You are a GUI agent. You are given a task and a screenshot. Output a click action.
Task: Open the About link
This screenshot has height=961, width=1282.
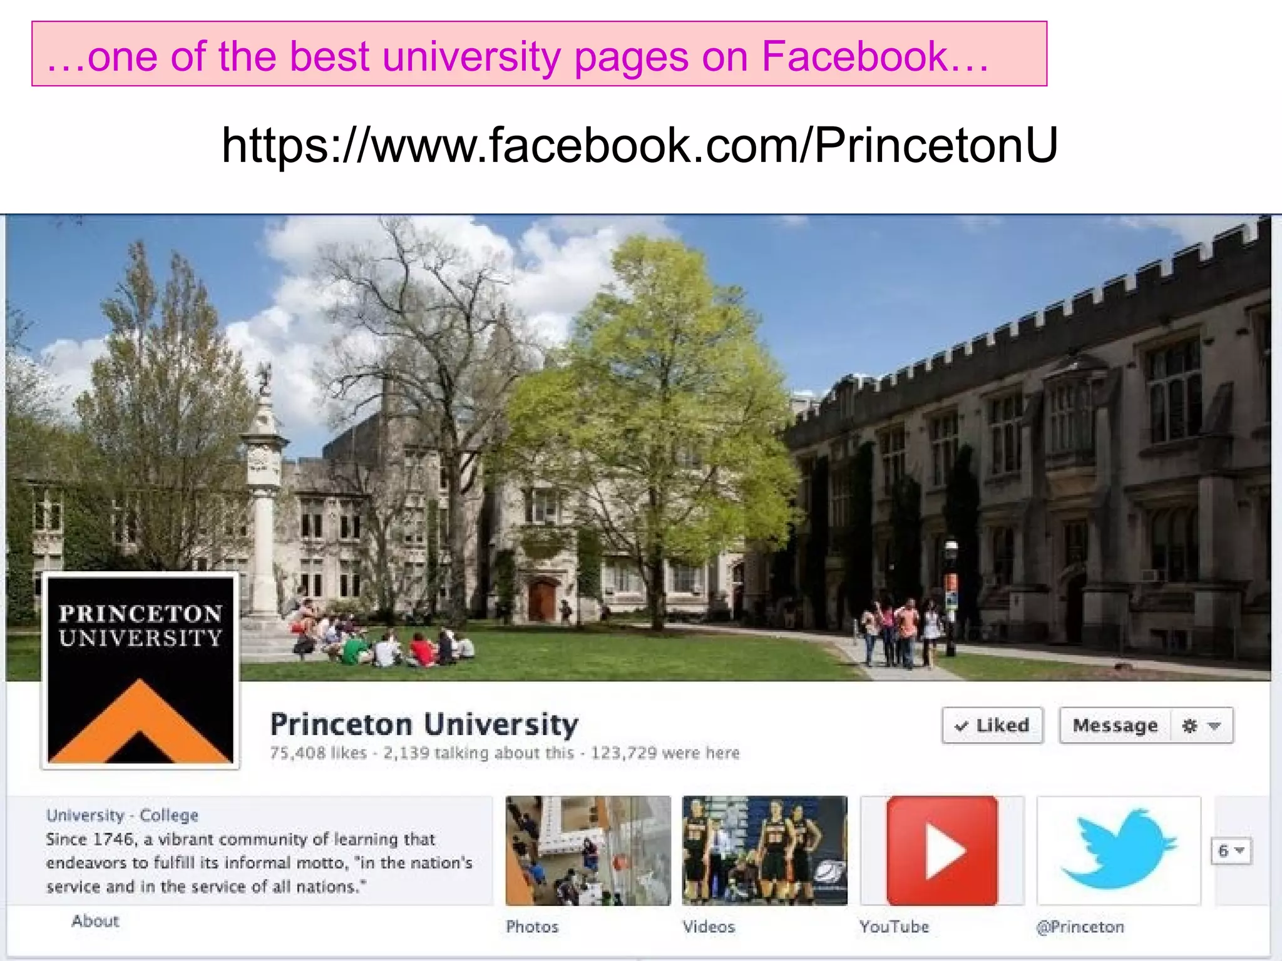pos(95,921)
